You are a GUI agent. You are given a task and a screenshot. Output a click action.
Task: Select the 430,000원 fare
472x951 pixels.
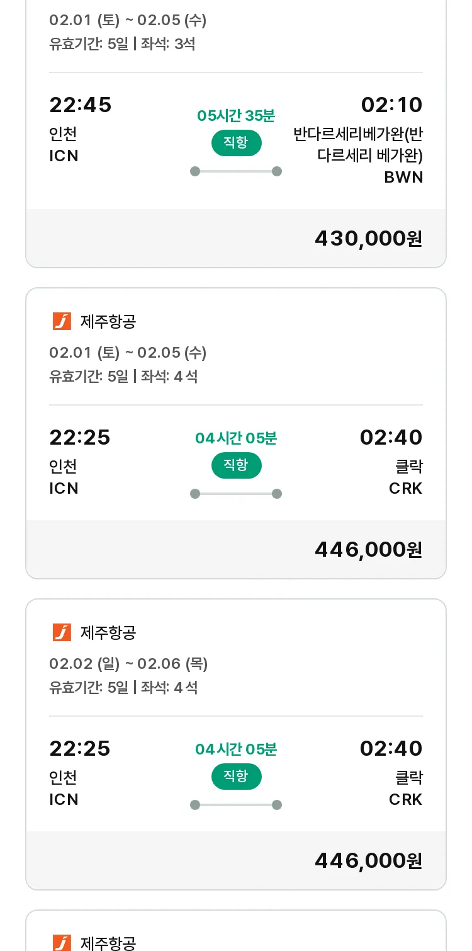tap(368, 239)
